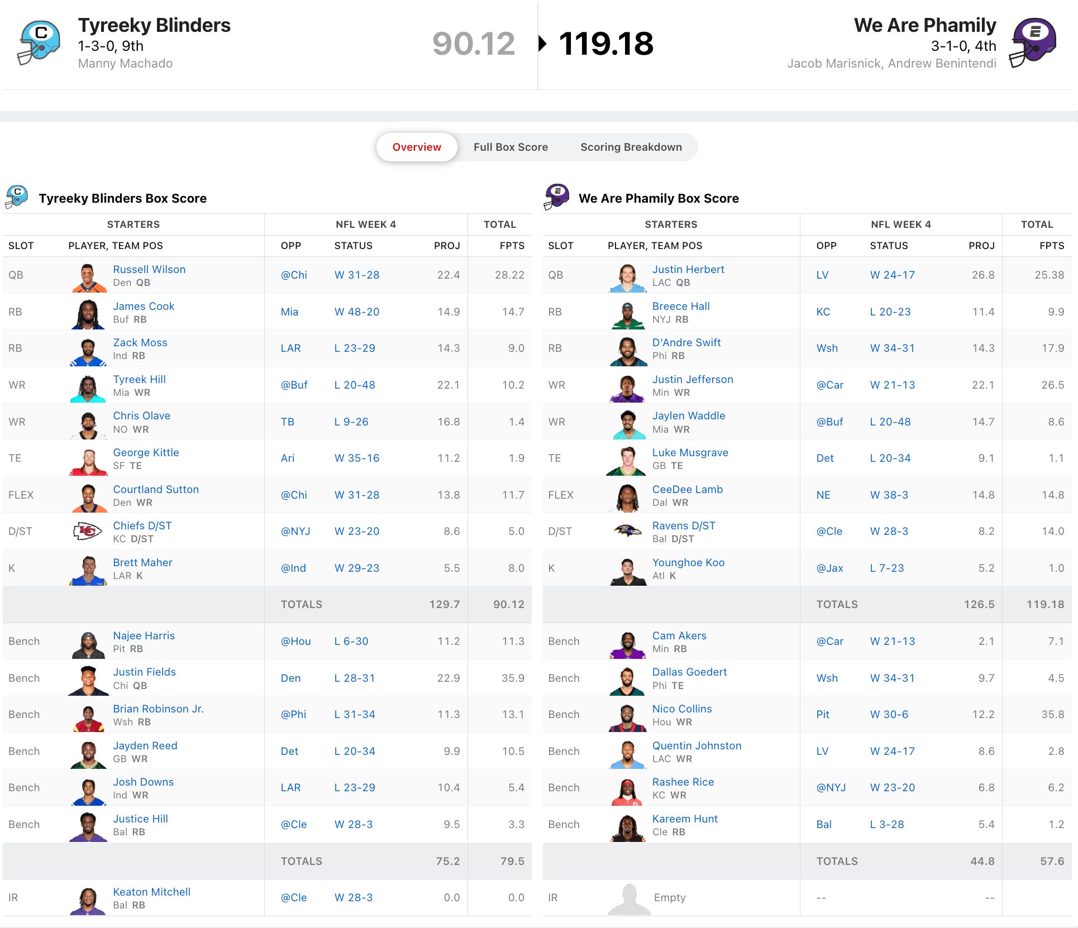Switch to the Full Box Score tab
Image resolution: width=1078 pixels, height=928 pixels.
click(x=511, y=147)
